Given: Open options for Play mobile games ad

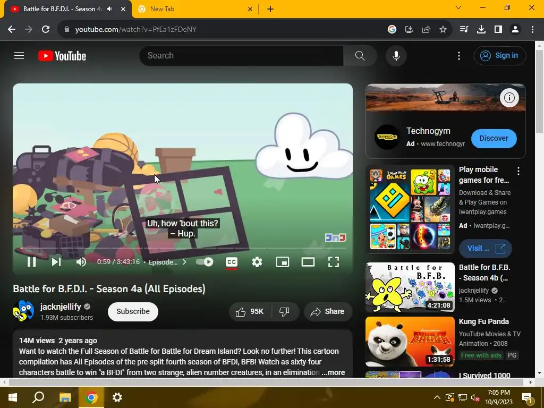Looking at the screenshot, I should [518, 171].
